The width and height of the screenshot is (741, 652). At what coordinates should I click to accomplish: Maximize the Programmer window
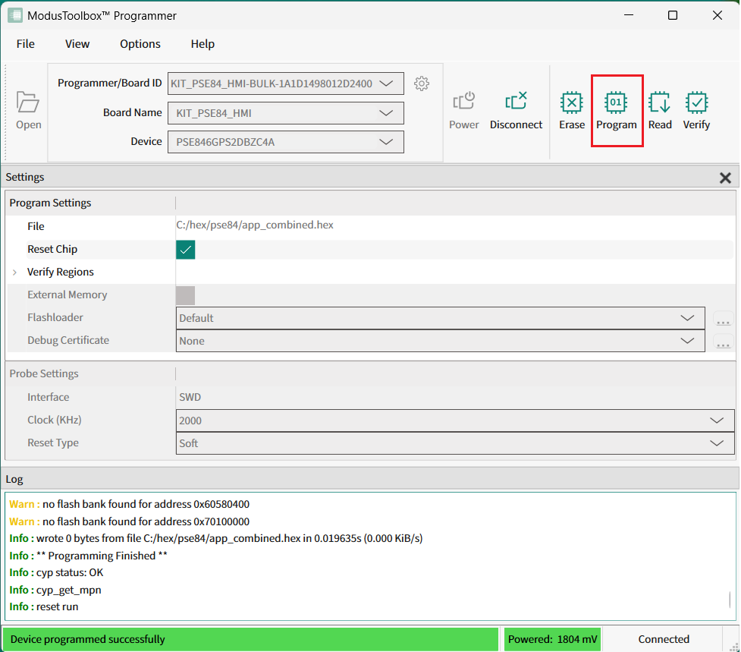673,16
